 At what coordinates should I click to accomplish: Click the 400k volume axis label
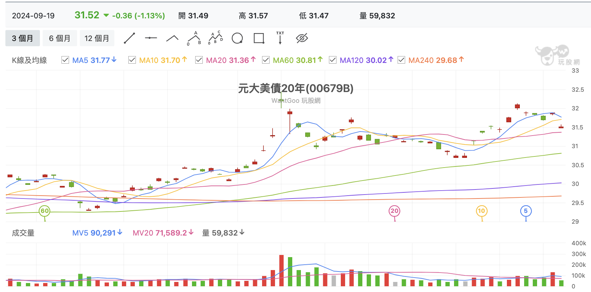pos(579,243)
